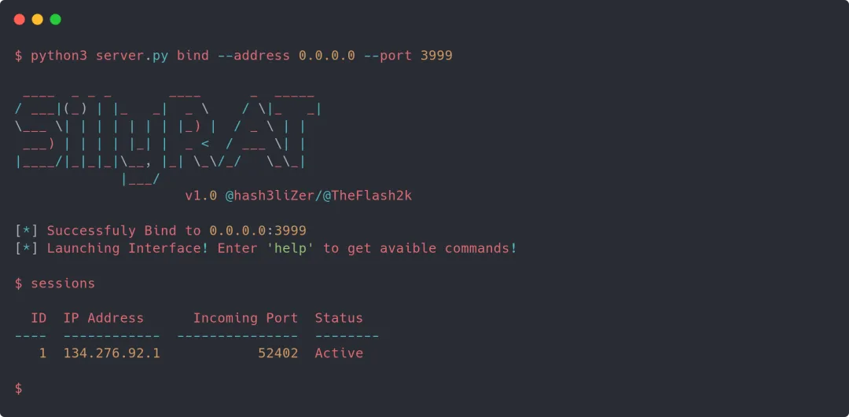849x417 pixels.
Task: Click the yellow minimize window button
Action: (38, 20)
